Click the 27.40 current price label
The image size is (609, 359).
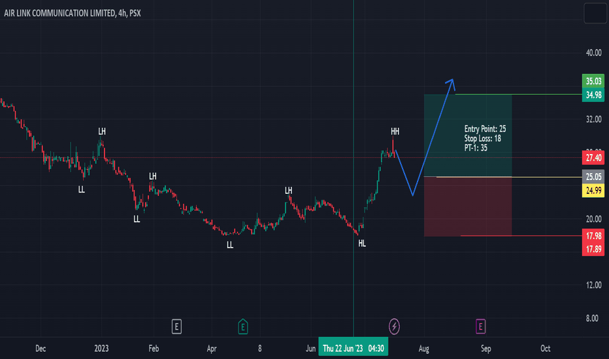point(593,157)
